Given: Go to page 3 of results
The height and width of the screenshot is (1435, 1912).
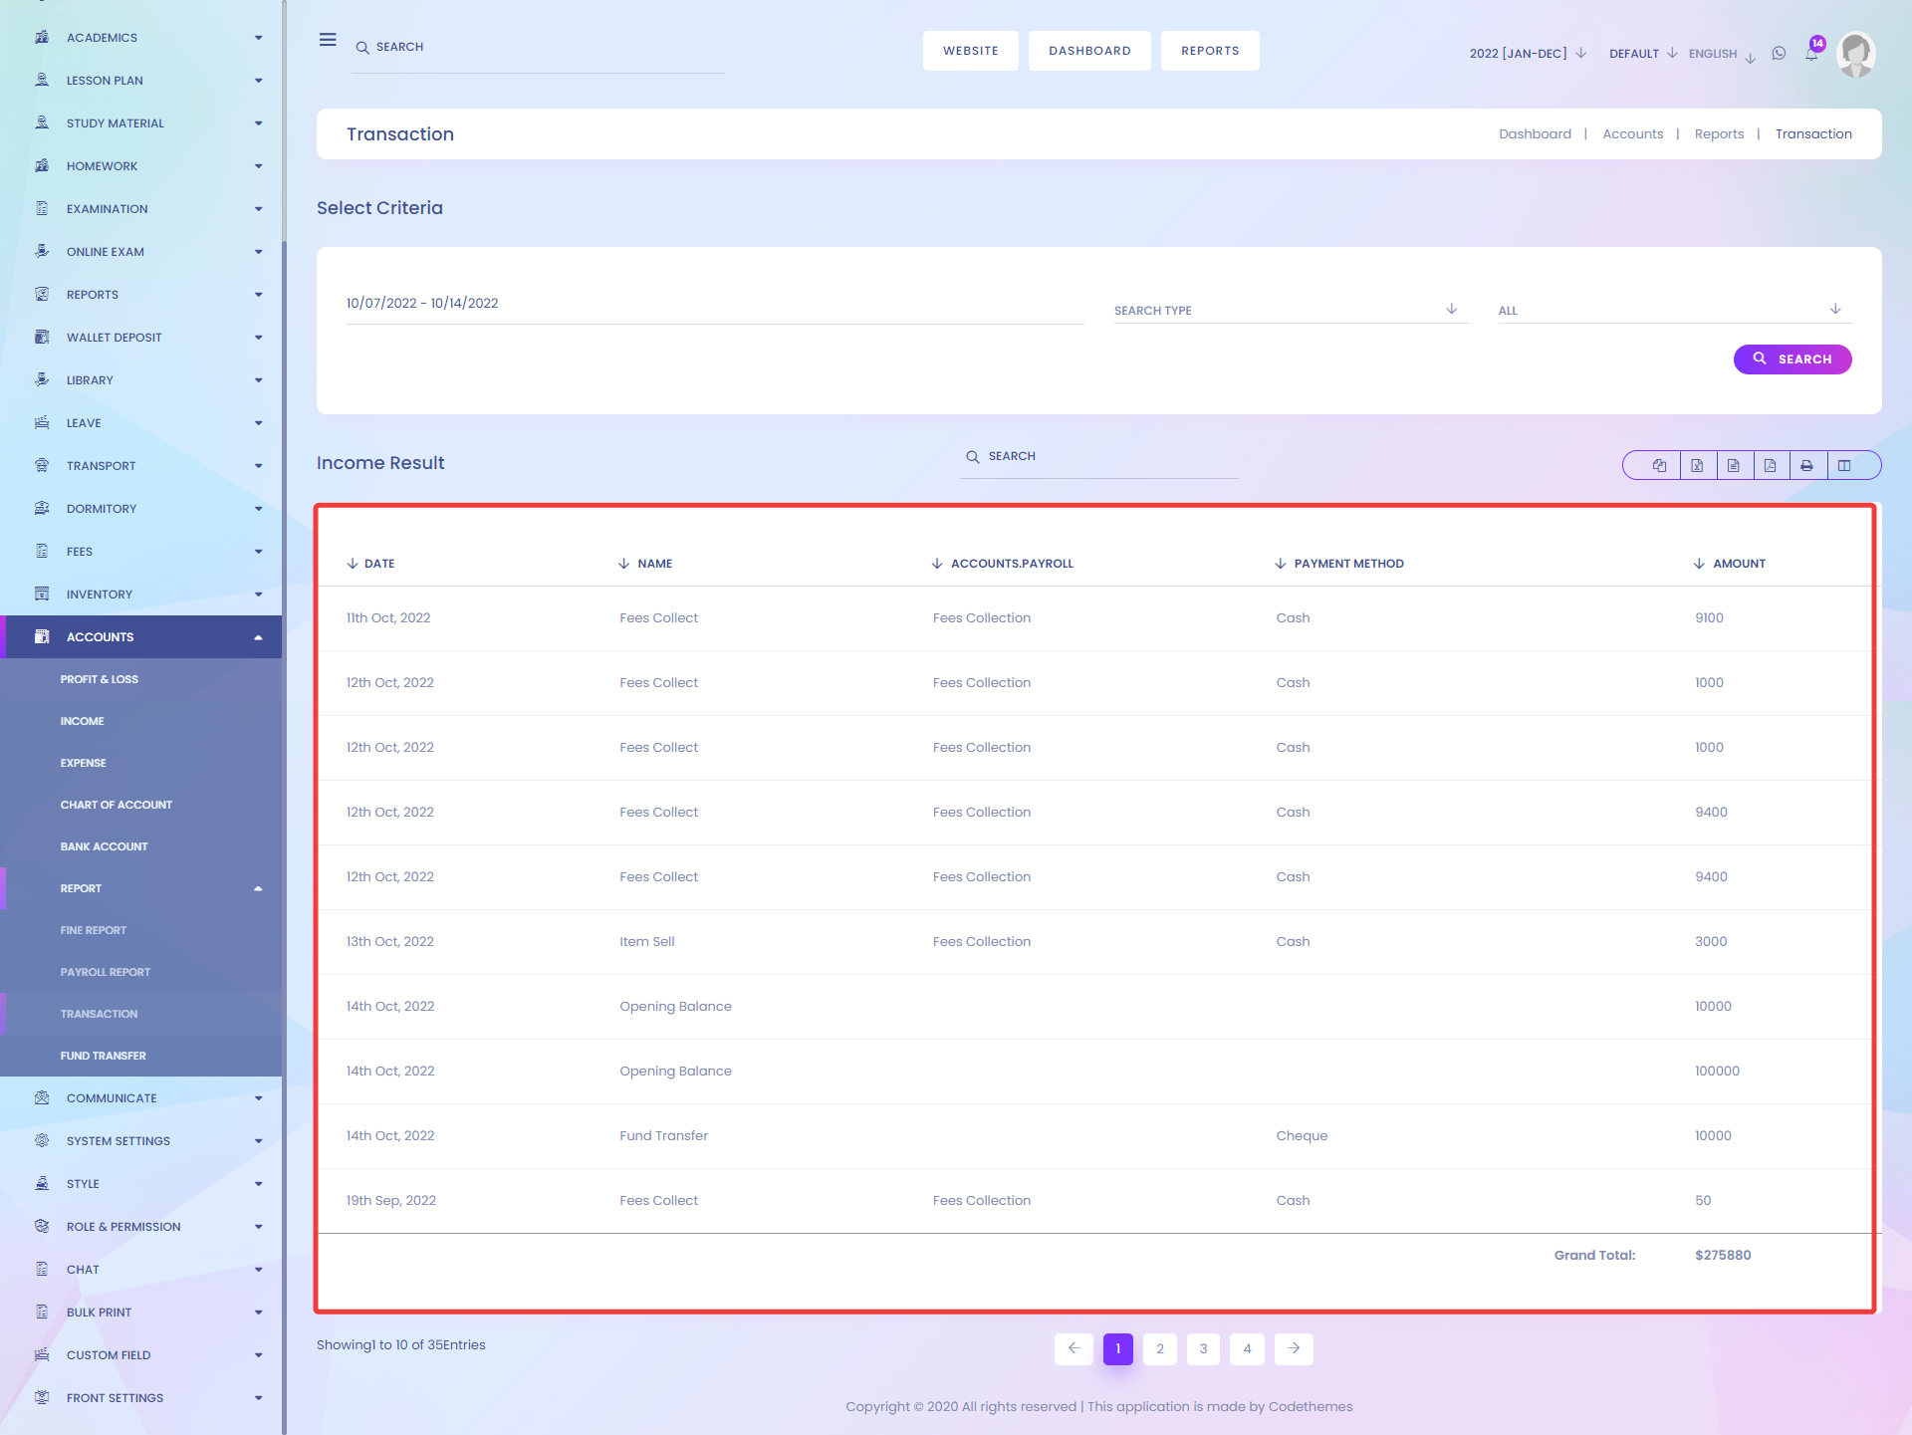Looking at the screenshot, I should point(1203,1348).
